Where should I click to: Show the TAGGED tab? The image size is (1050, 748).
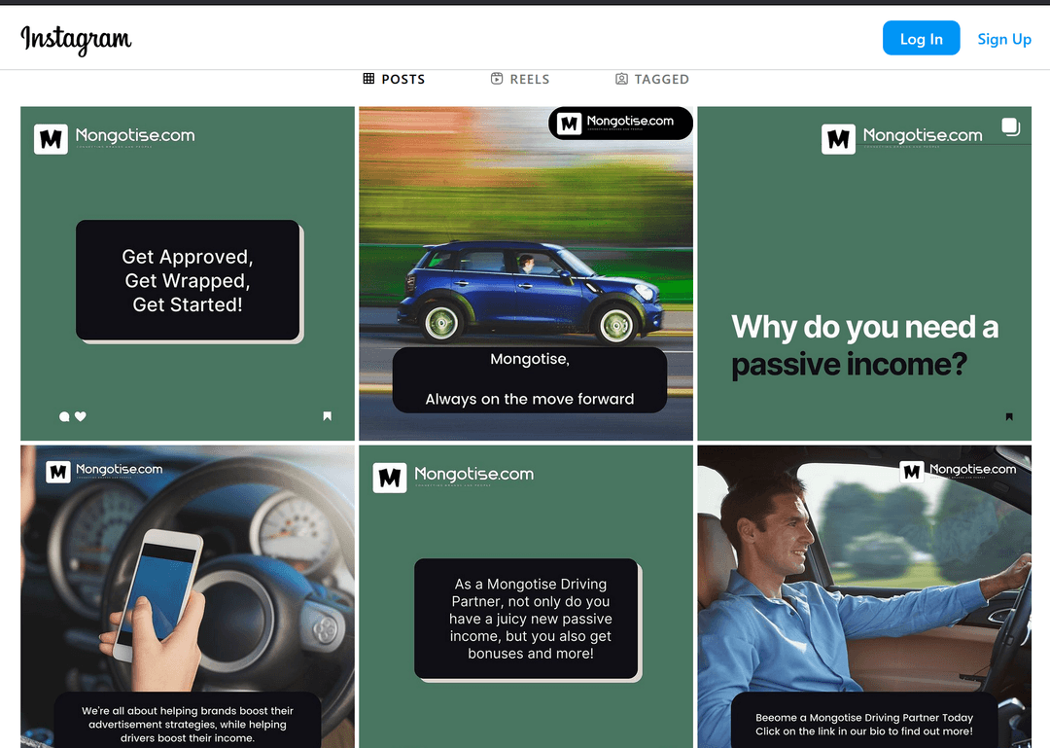(651, 80)
